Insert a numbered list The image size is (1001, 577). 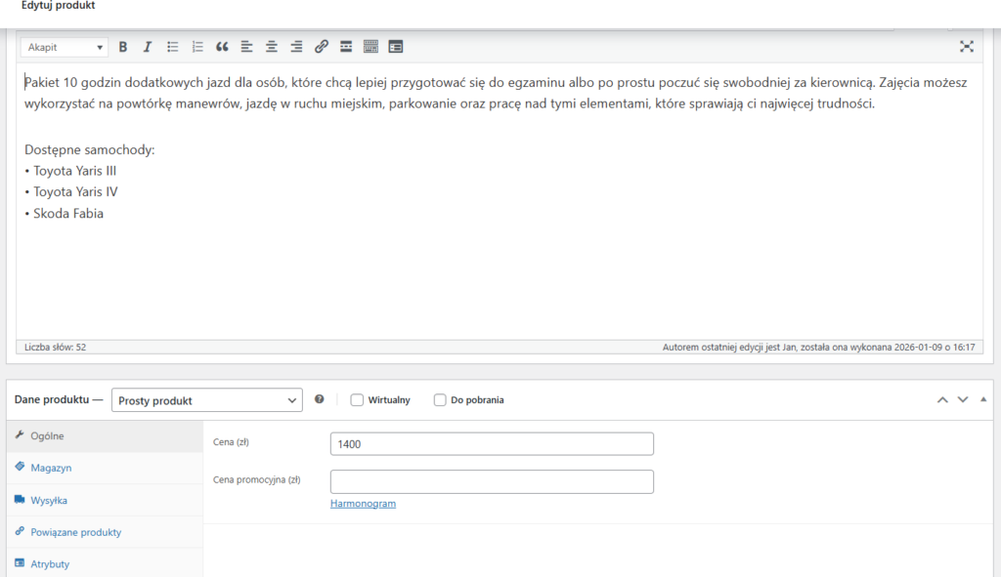[x=197, y=47]
